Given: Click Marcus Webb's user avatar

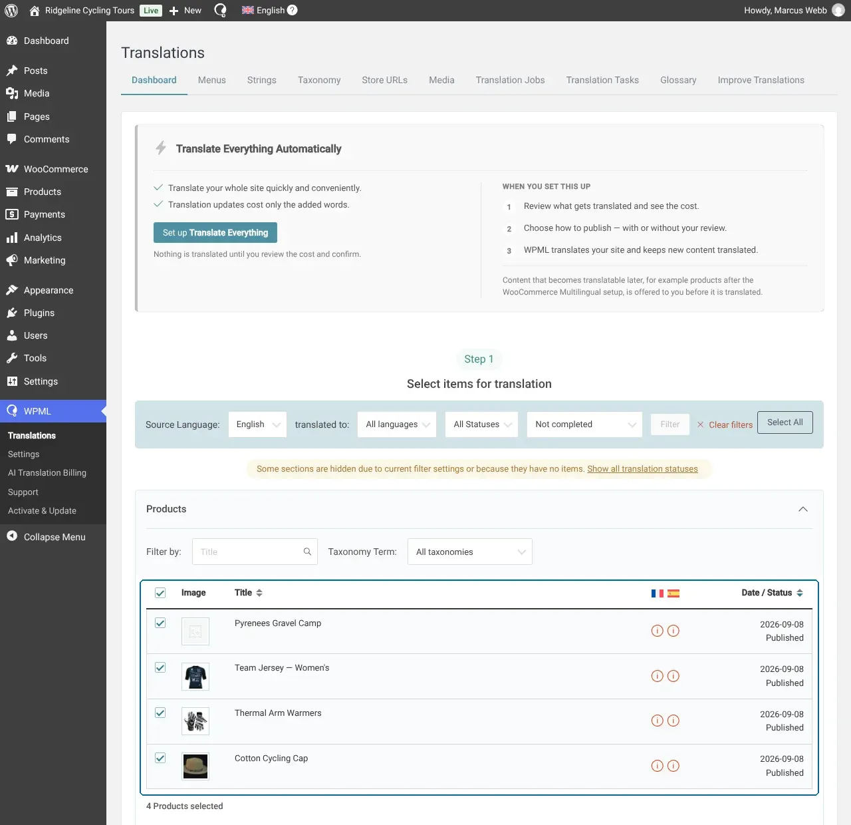Looking at the screenshot, I should pyautogui.click(x=838, y=11).
